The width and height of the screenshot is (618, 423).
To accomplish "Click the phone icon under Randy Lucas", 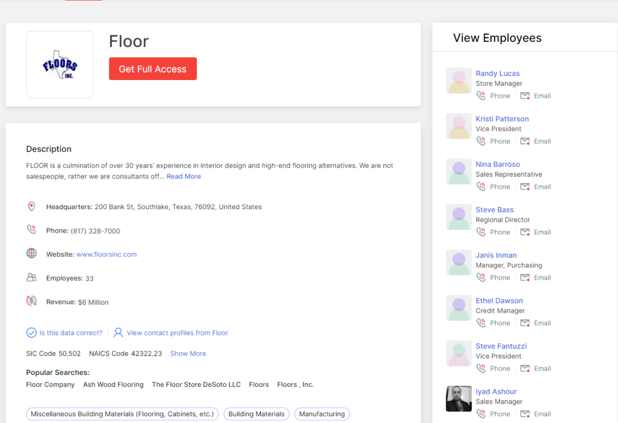I will pos(481,96).
